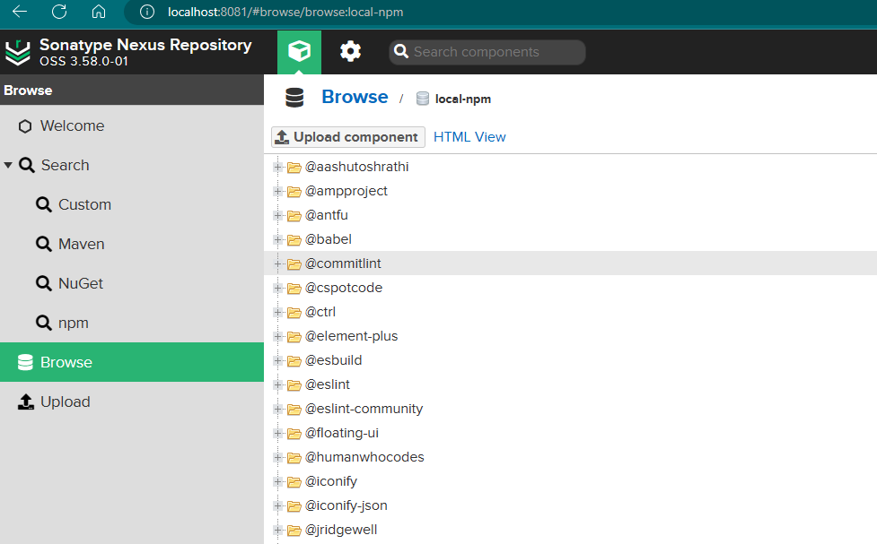Screen dimensions: 877x544
Task: Select the @eslint-community tree row
Action: pyautogui.click(x=571, y=409)
